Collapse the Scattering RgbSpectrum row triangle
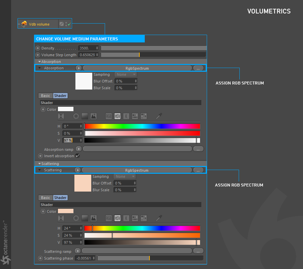Screen dimensions: 303x269 [40, 170]
